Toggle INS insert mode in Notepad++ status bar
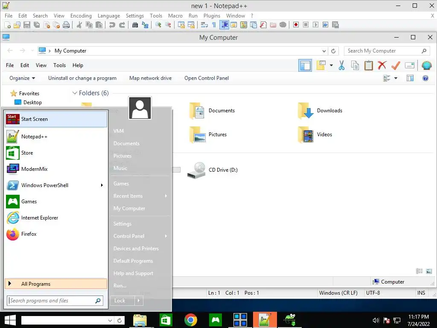The height and width of the screenshot is (328, 437). pyautogui.click(x=421, y=293)
